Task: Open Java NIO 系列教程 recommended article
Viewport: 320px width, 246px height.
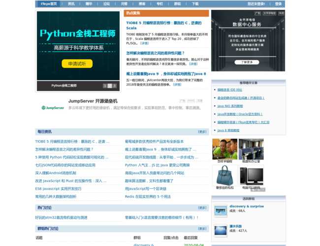Action: click(230, 106)
